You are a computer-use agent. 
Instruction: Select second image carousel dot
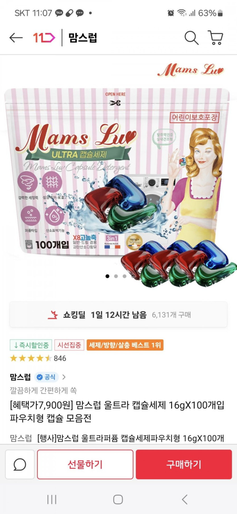pyautogui.click(x=116, y=276)
